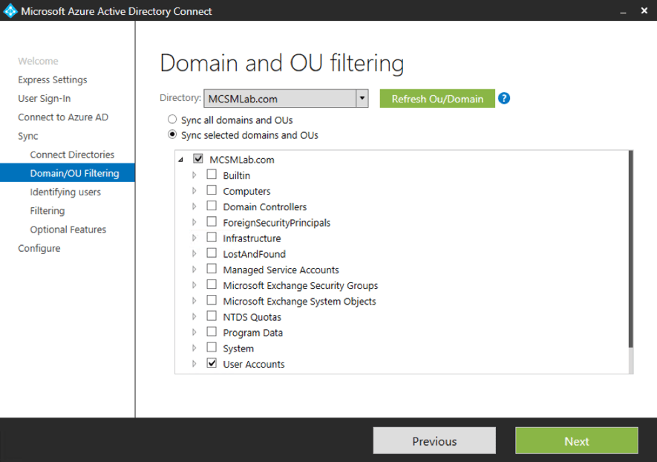
Task: Expand the Builtin node
Action: 194,175
